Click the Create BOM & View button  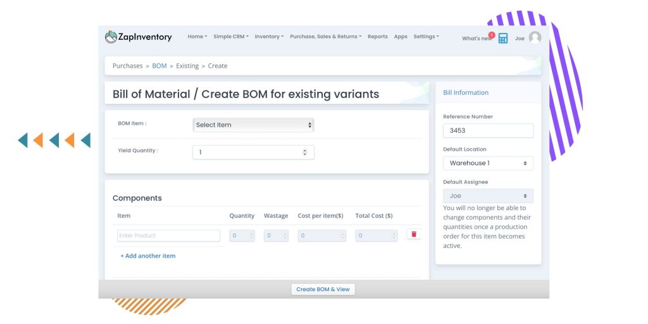pyautogui.click(x=323, y=289)
